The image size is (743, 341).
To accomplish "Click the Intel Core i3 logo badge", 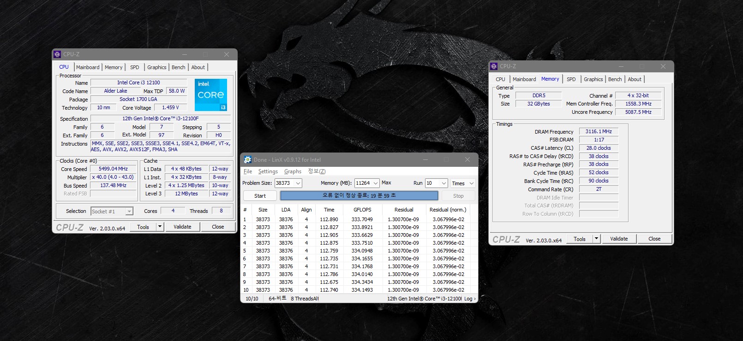I will point(211,95).
